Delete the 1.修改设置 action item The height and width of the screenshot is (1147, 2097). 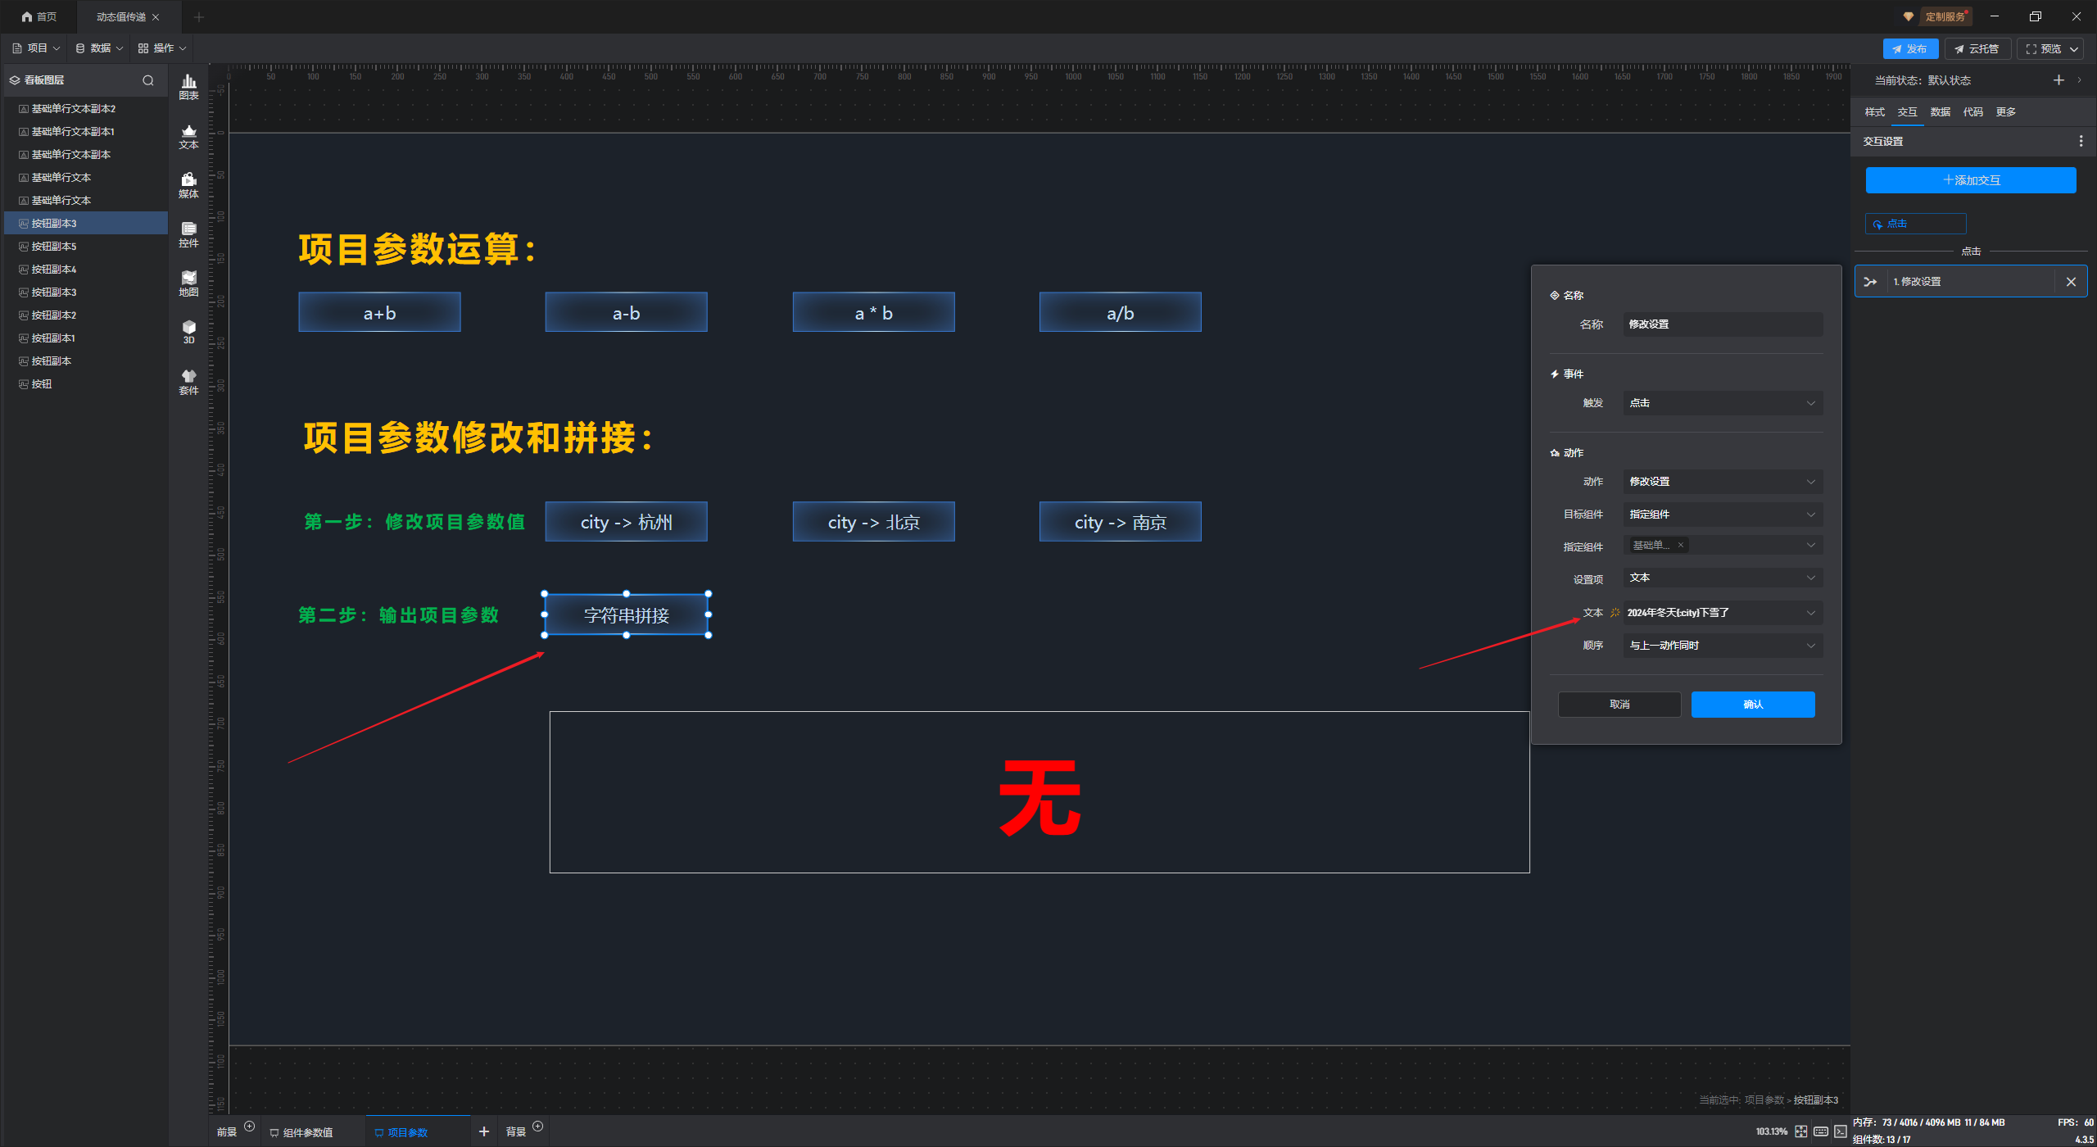(x=2071, y=282)
